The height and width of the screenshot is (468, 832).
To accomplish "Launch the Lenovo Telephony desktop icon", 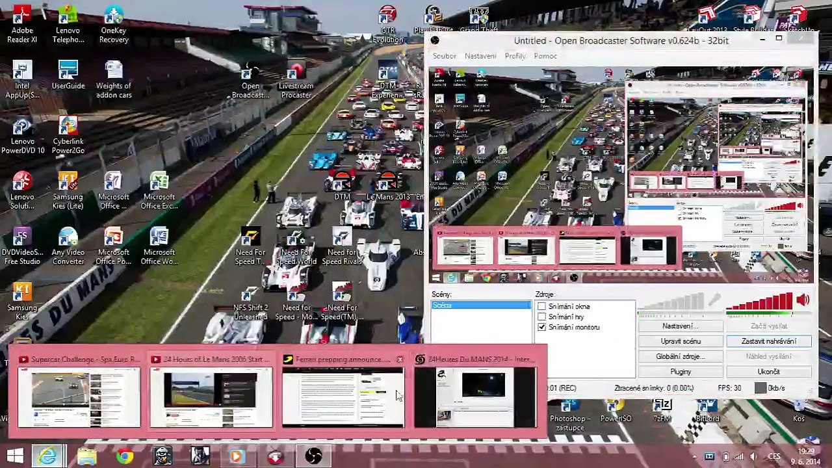I will (68, 25).
